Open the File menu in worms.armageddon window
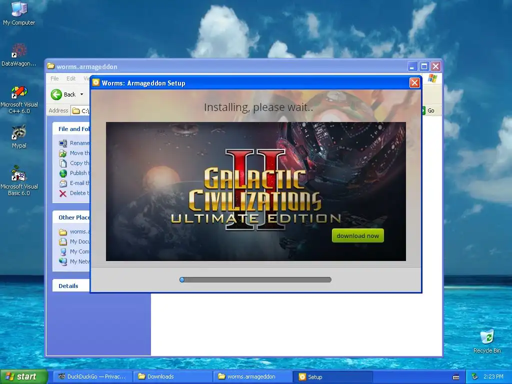 [x=54, y=78]
